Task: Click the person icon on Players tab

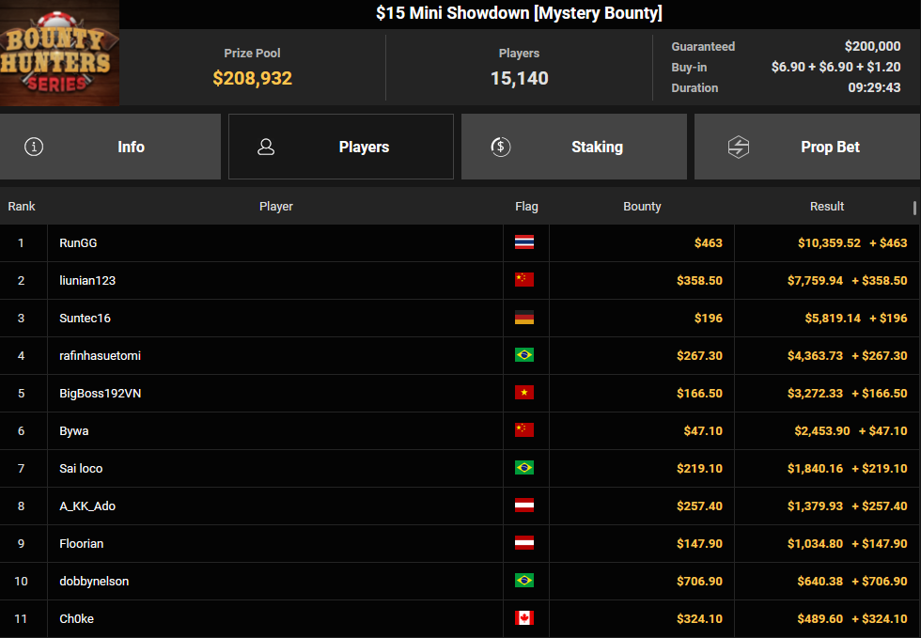Action: coord(266,147)
